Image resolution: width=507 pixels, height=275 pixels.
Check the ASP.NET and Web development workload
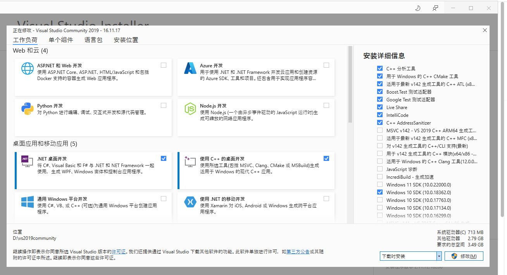point(164,65)
